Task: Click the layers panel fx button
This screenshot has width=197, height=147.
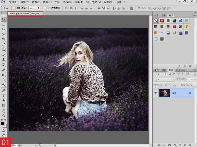Action: tap(164, 145)
